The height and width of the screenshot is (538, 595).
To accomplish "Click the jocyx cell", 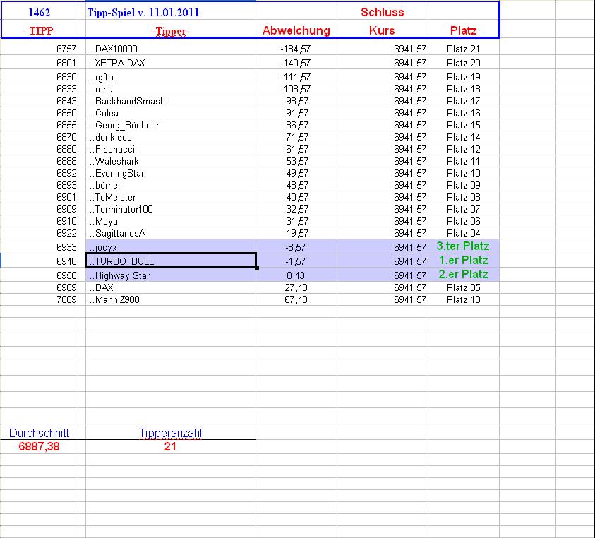I will [171, 247].
